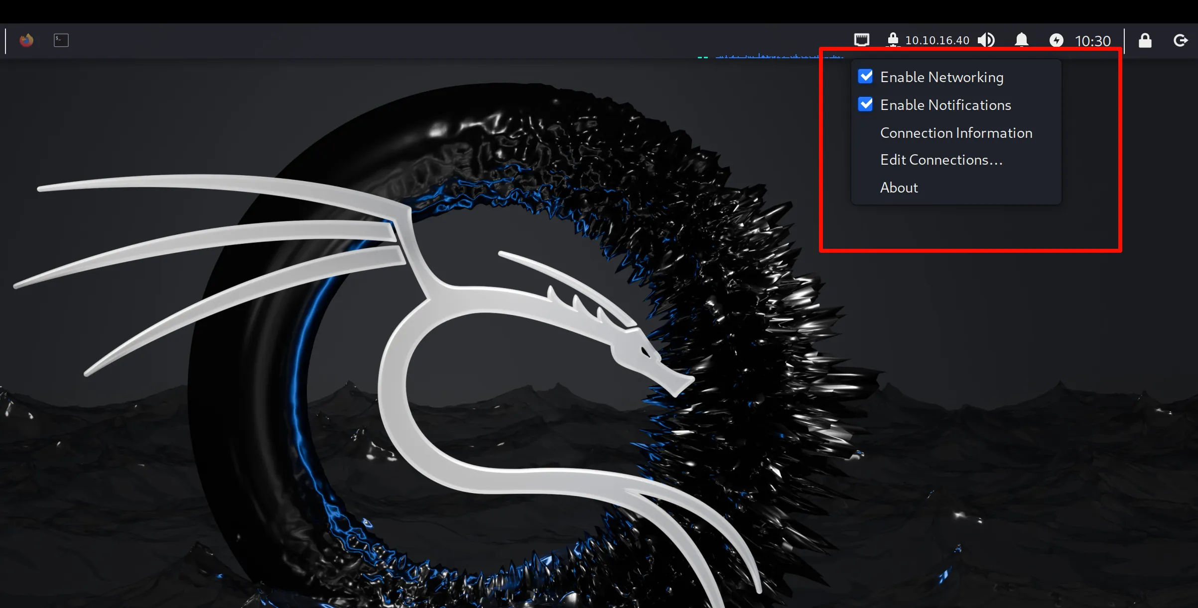Uncheck Enable Notifications checkbox
Image resolution: width=1198 pixels, height=608 pixels.
click(x=865, y=104)
